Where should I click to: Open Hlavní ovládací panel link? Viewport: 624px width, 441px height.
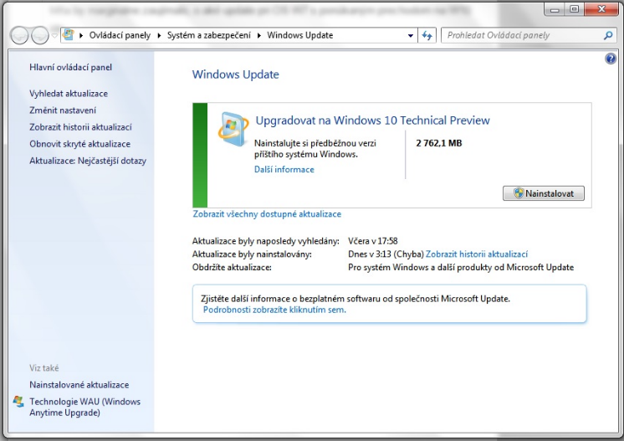coord(70,67)
